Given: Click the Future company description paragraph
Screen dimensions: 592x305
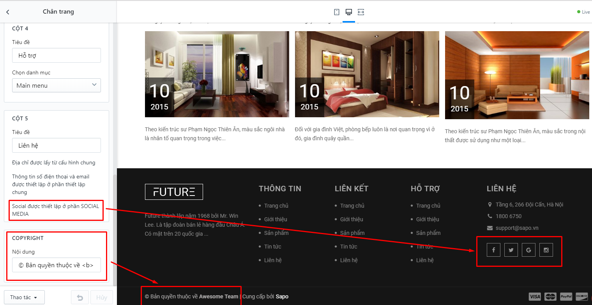Looking at the screenshot, I should point(195,225).
